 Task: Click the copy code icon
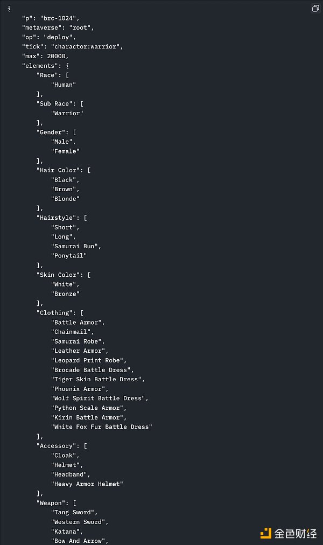coord(315,9)
